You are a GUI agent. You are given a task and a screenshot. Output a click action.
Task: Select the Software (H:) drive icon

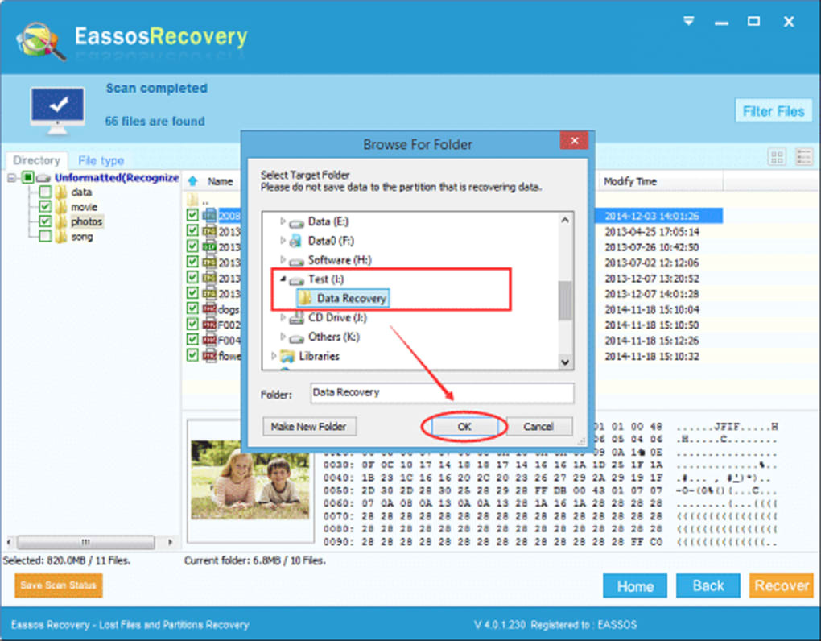[296, 261]
